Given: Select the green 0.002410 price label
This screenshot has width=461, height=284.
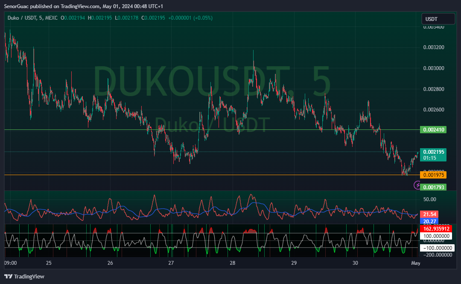Looking at the screenshot, I should (x=433, y=130).
